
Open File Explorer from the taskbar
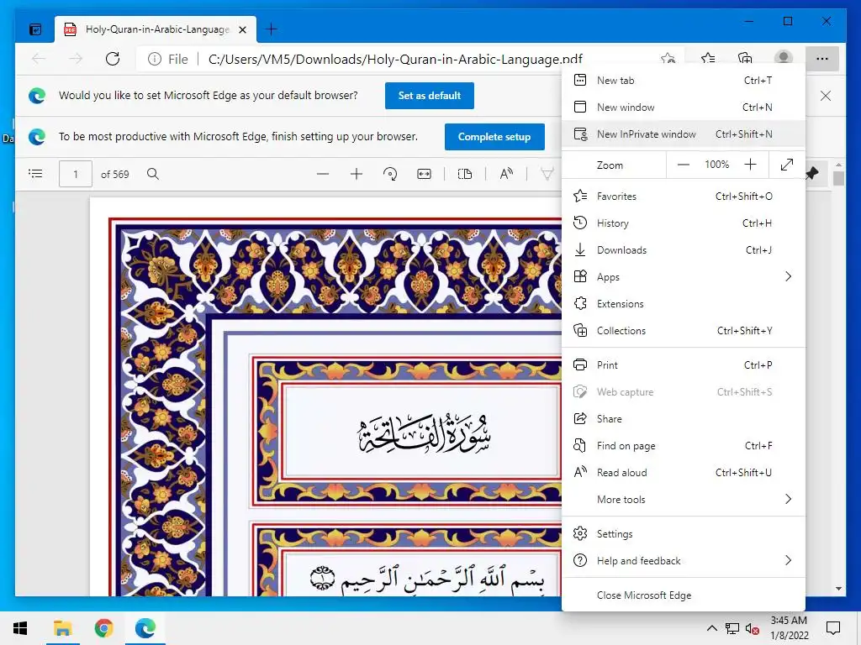(62, 628)
